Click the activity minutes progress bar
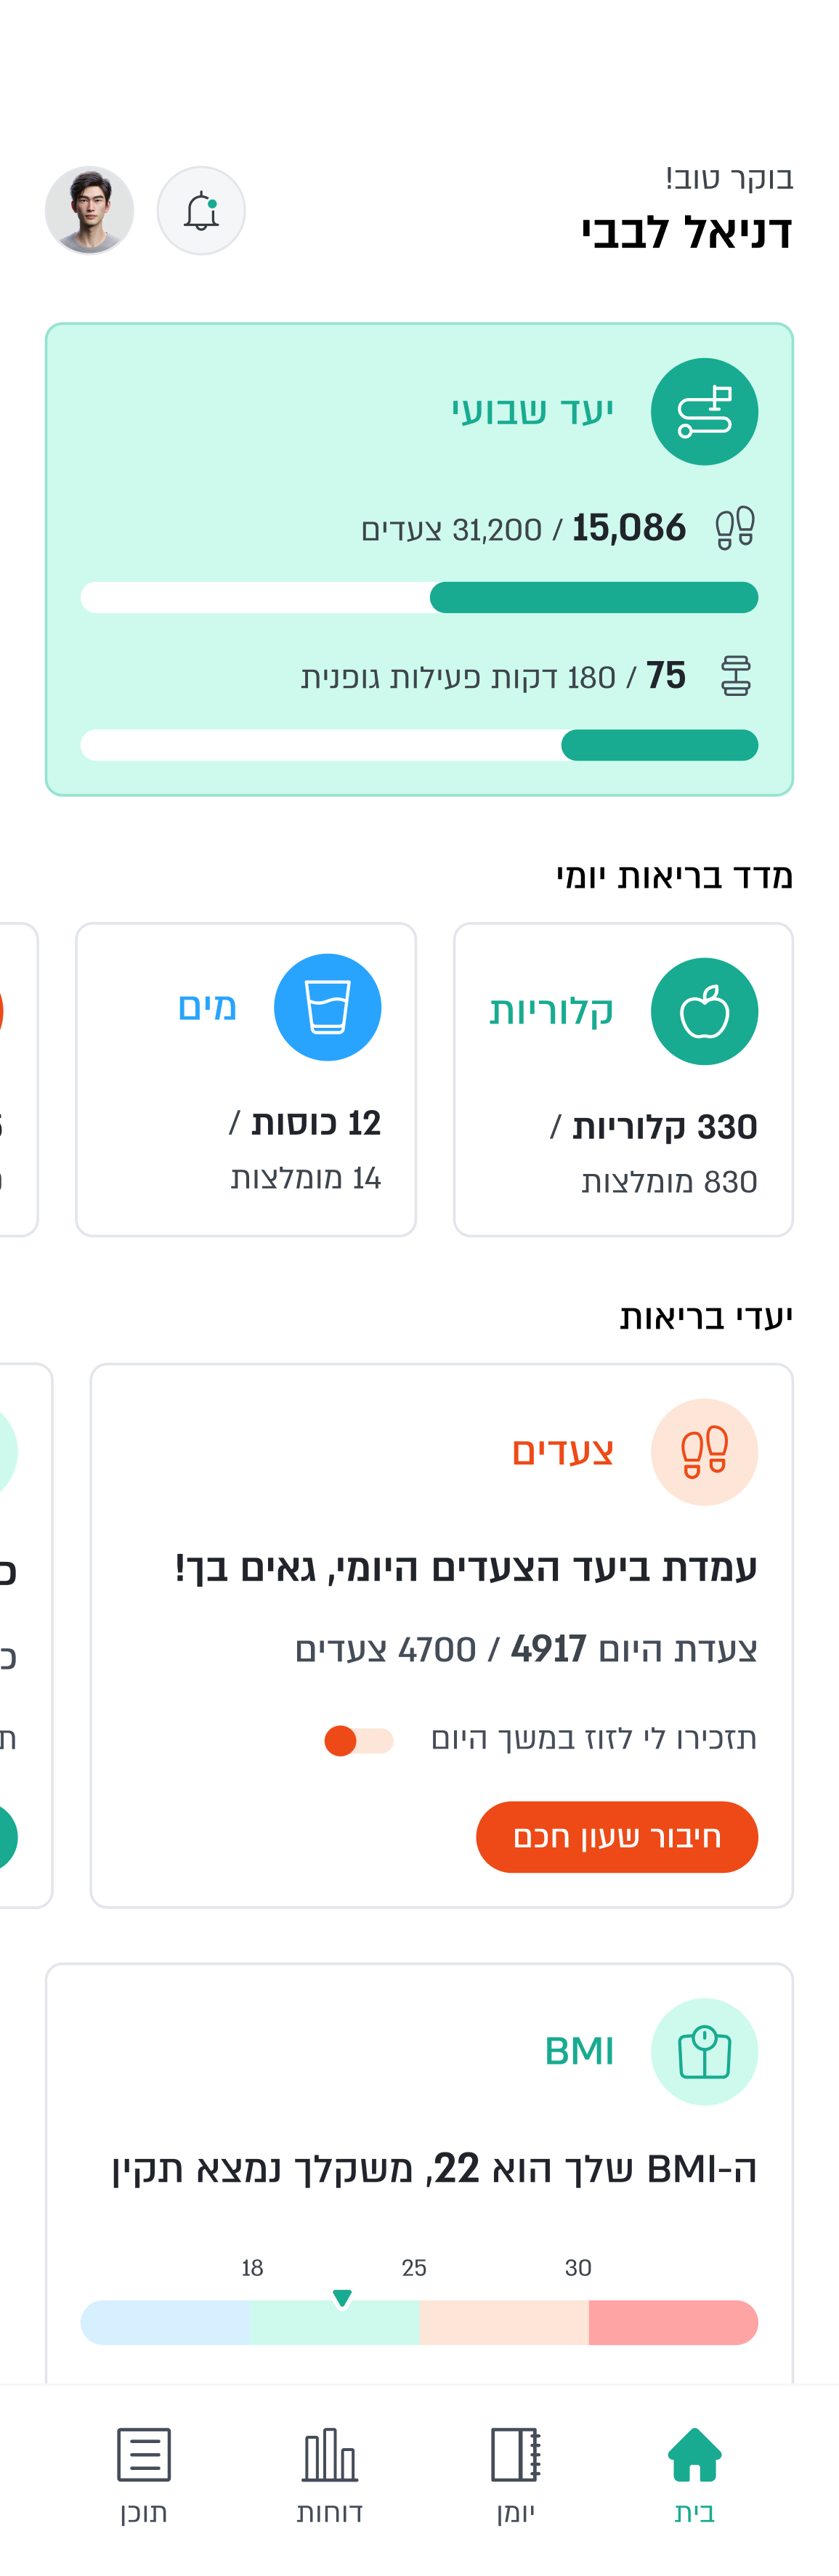This screenshot has height=2576, width=839. 419,746
